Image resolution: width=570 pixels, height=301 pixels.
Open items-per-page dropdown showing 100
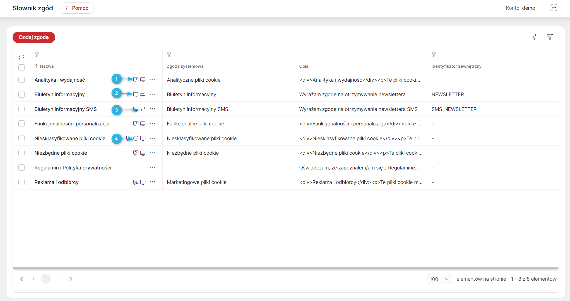point(439,279)
